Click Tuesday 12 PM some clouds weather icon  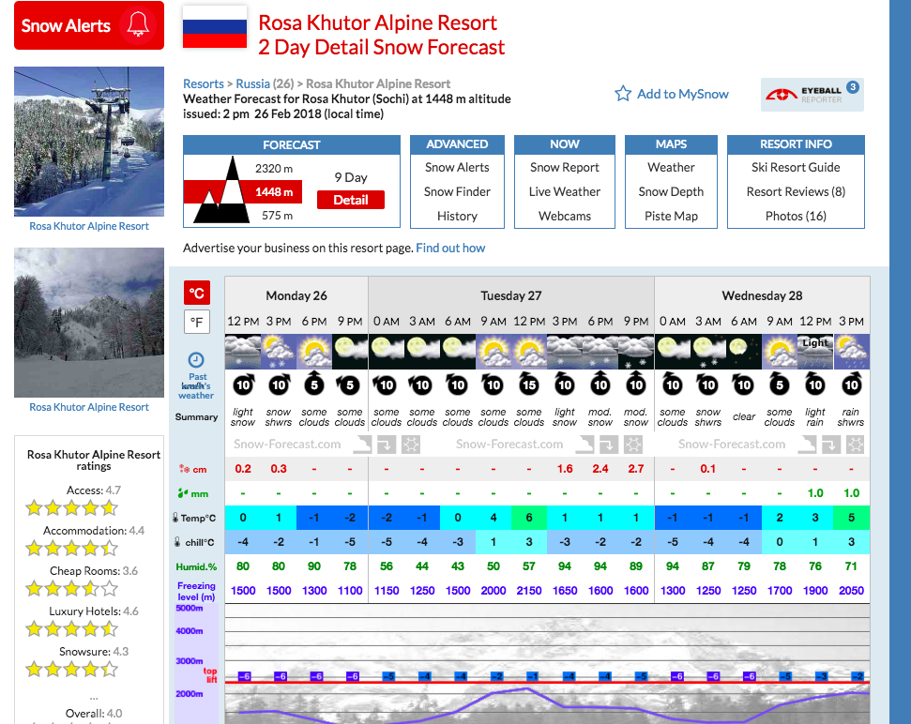point(529,352)
